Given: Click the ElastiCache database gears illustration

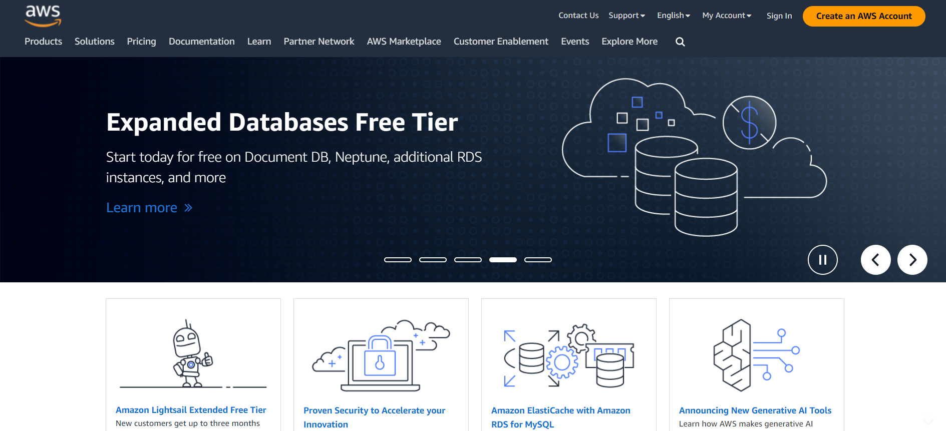Looking at the screenshot, I should (568, 355).
